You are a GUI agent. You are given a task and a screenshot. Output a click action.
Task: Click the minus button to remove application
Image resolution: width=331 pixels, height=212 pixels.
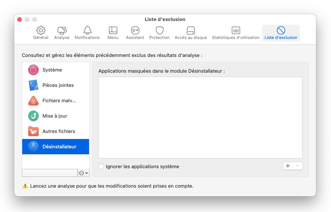[298, 166]
